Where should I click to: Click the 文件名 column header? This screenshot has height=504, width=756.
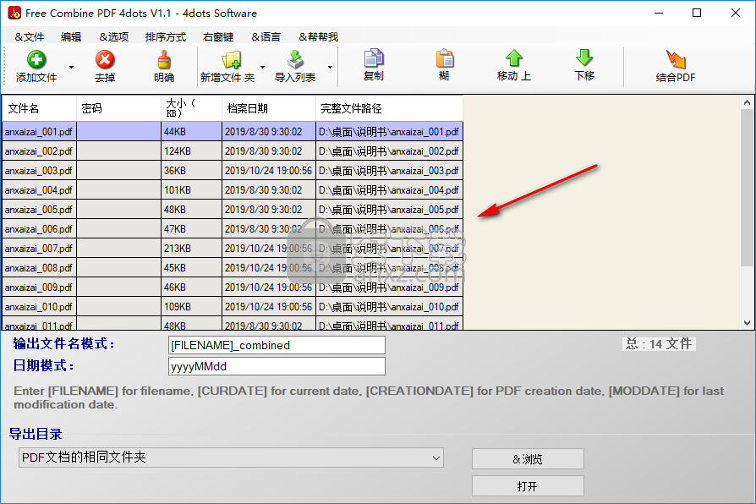pyautogui.click(x=40, y=108)
